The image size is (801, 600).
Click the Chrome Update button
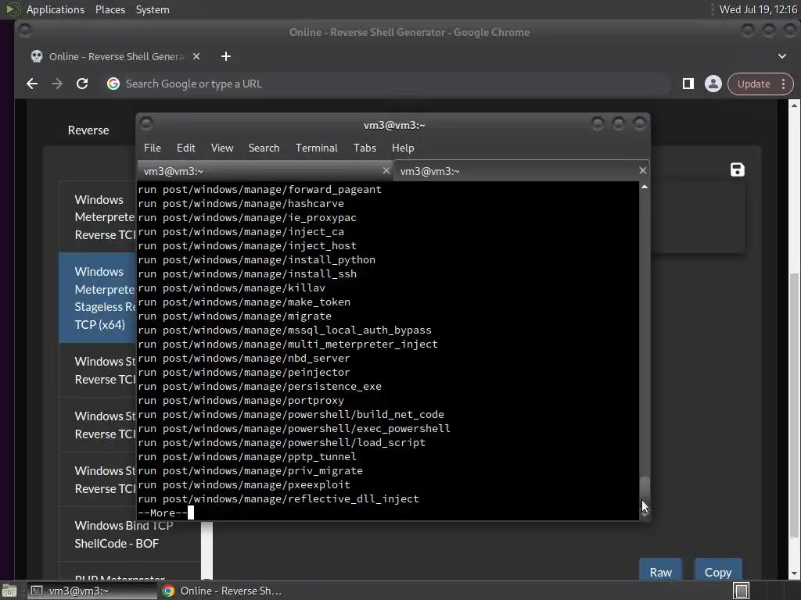coord(753,84)
